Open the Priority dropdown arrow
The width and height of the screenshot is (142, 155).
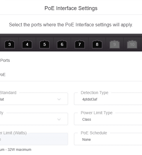pyautogui.click(x=59, y=120)
